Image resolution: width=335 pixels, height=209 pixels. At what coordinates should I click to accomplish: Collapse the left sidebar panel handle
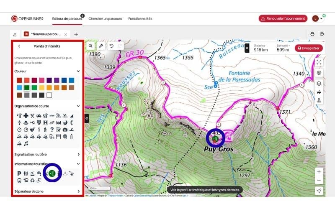pos(87,118)
